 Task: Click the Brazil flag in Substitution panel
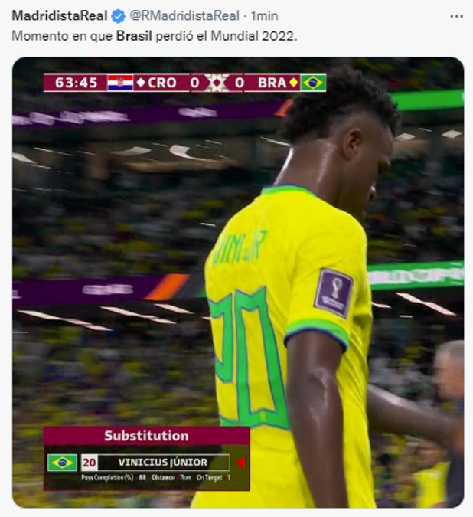(62, 463)
